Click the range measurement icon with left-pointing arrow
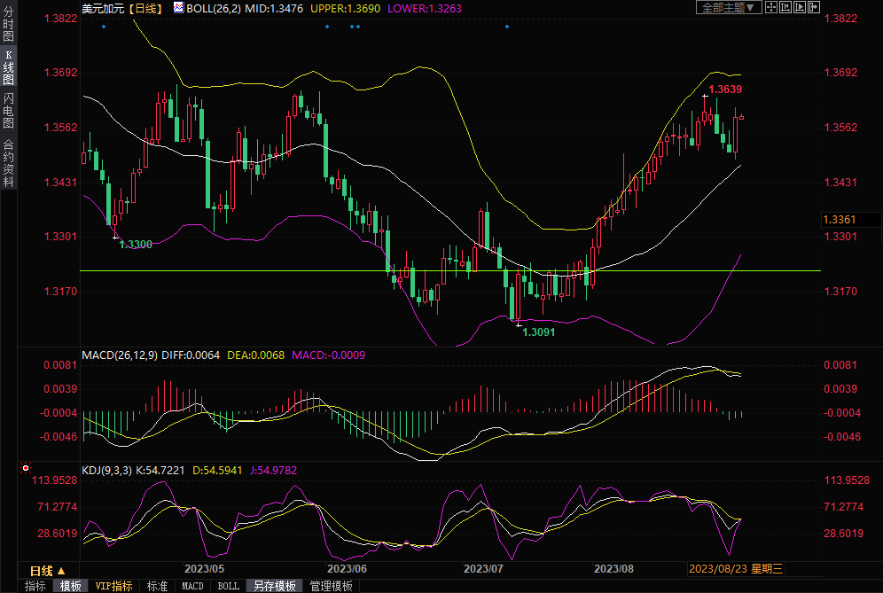 coord(785,7)
